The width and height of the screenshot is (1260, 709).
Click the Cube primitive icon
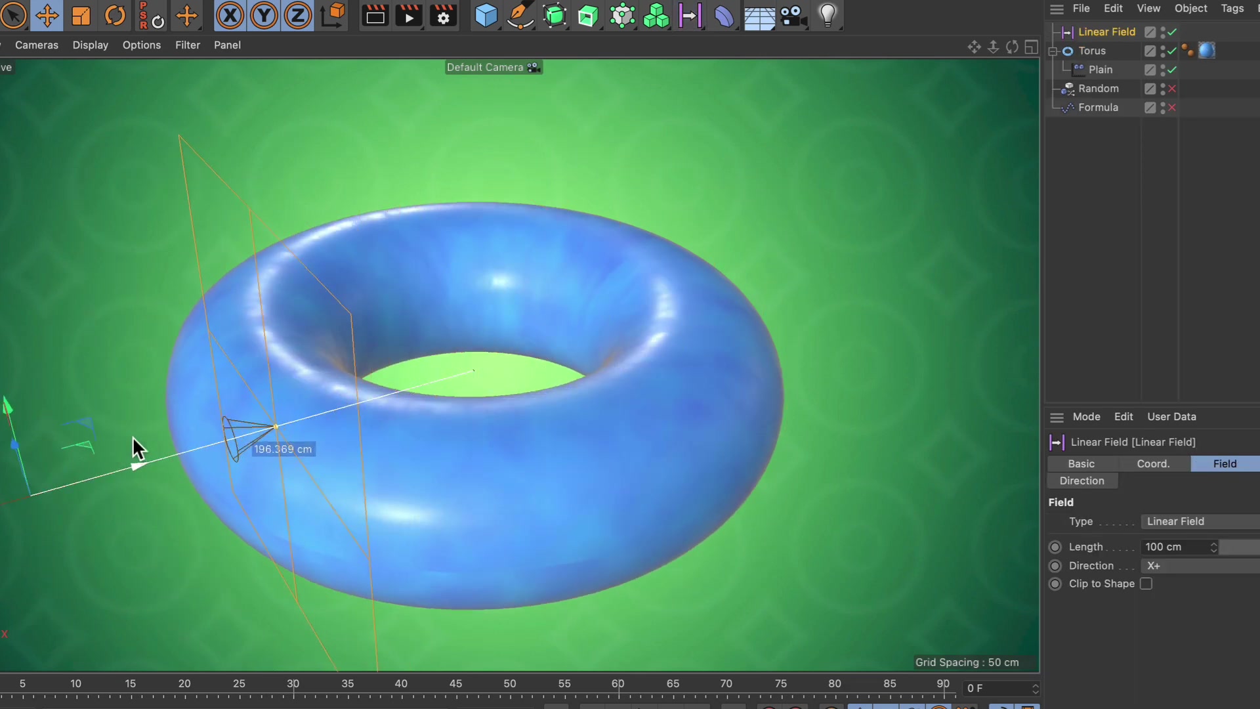486,15
